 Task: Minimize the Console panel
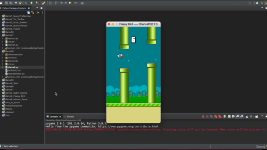262,116
